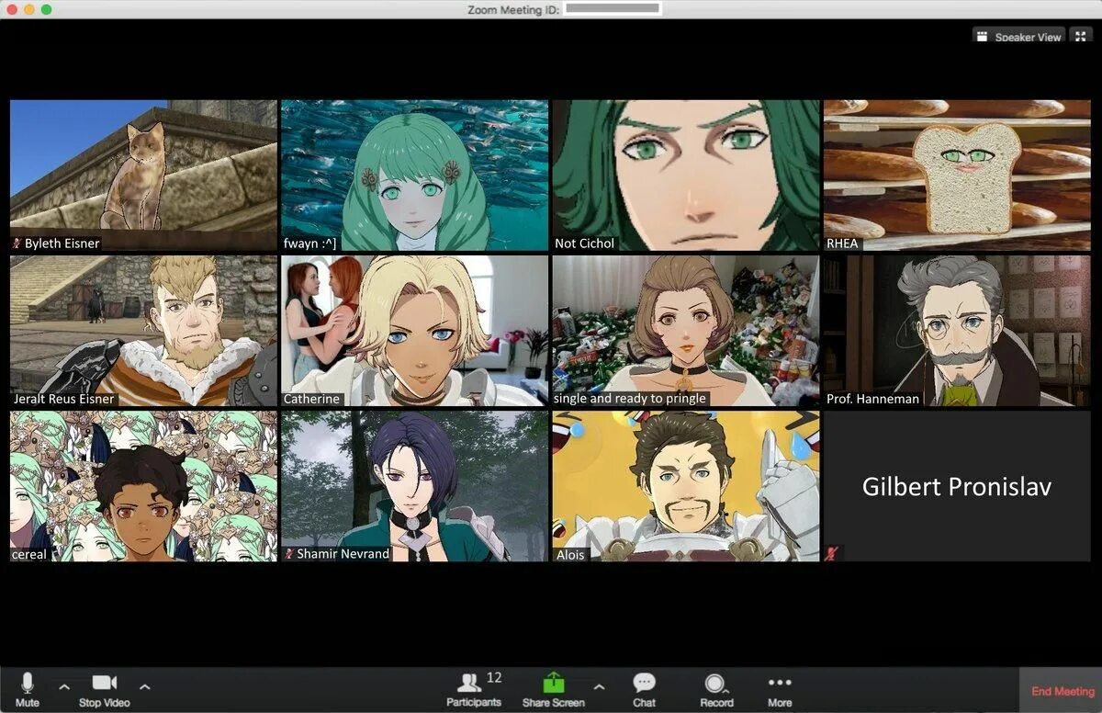Open the Participants panel
Viewport: 1102px width, 713px height.
tap(474, 689)
